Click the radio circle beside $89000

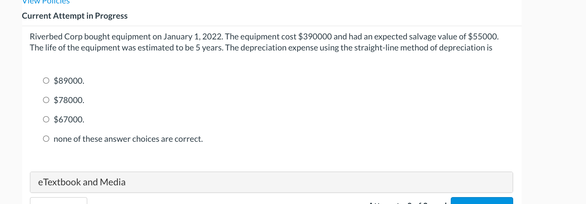[46, 81]
